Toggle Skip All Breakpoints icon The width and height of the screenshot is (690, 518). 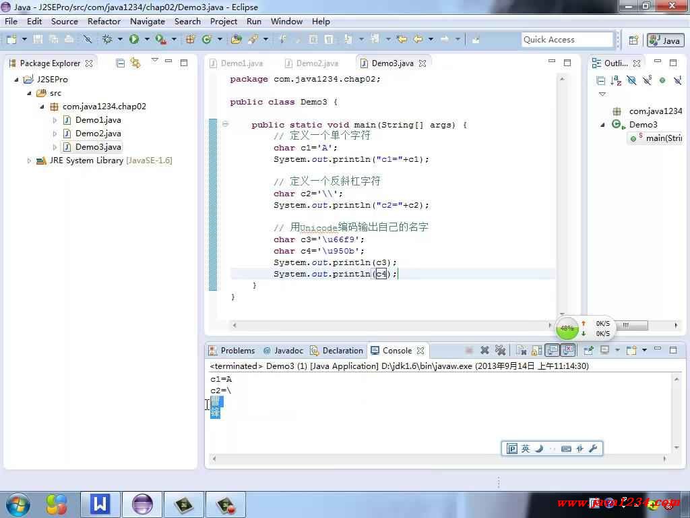(88, 40)
